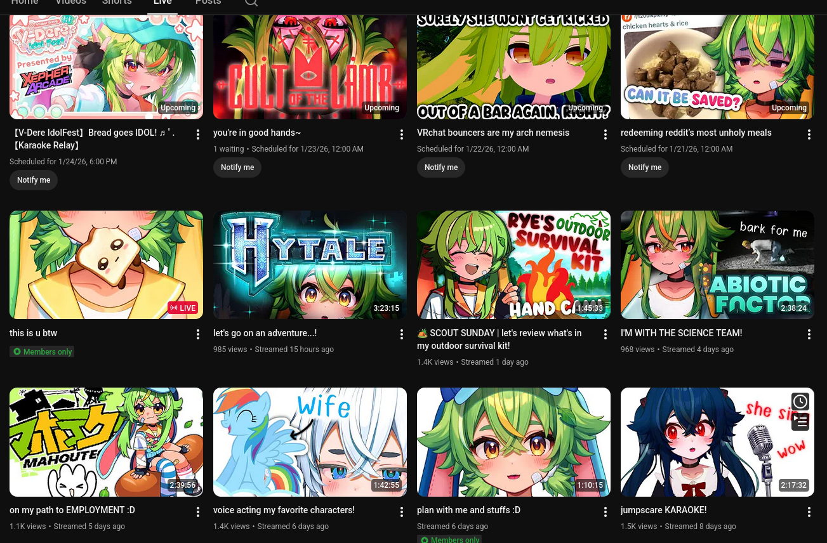The width and height of the screenshot is (827, 543).
Task: Play the Rye's Outdoor Survival Kit thumbnail
Action: pos(513,265)
